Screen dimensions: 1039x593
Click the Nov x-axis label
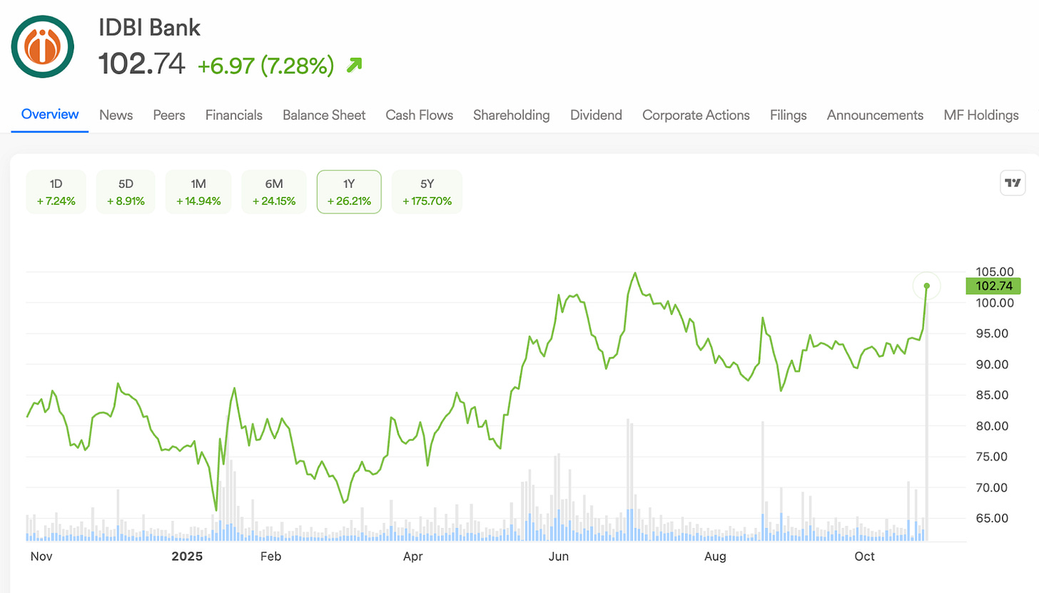point(43,556)
